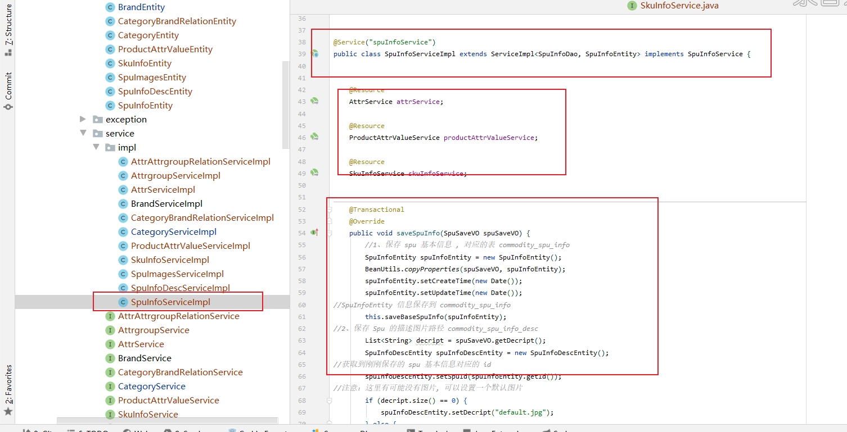Click the class icon beside CategoryEntity
The width and height of the screenshot is (847, 432).
point(110,35)
